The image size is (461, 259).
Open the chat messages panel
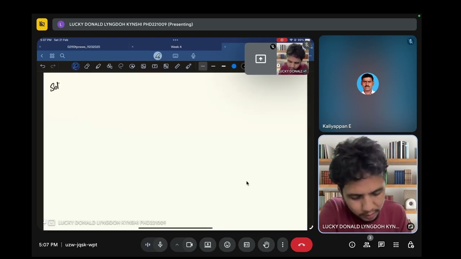click(x=381, y=245)
